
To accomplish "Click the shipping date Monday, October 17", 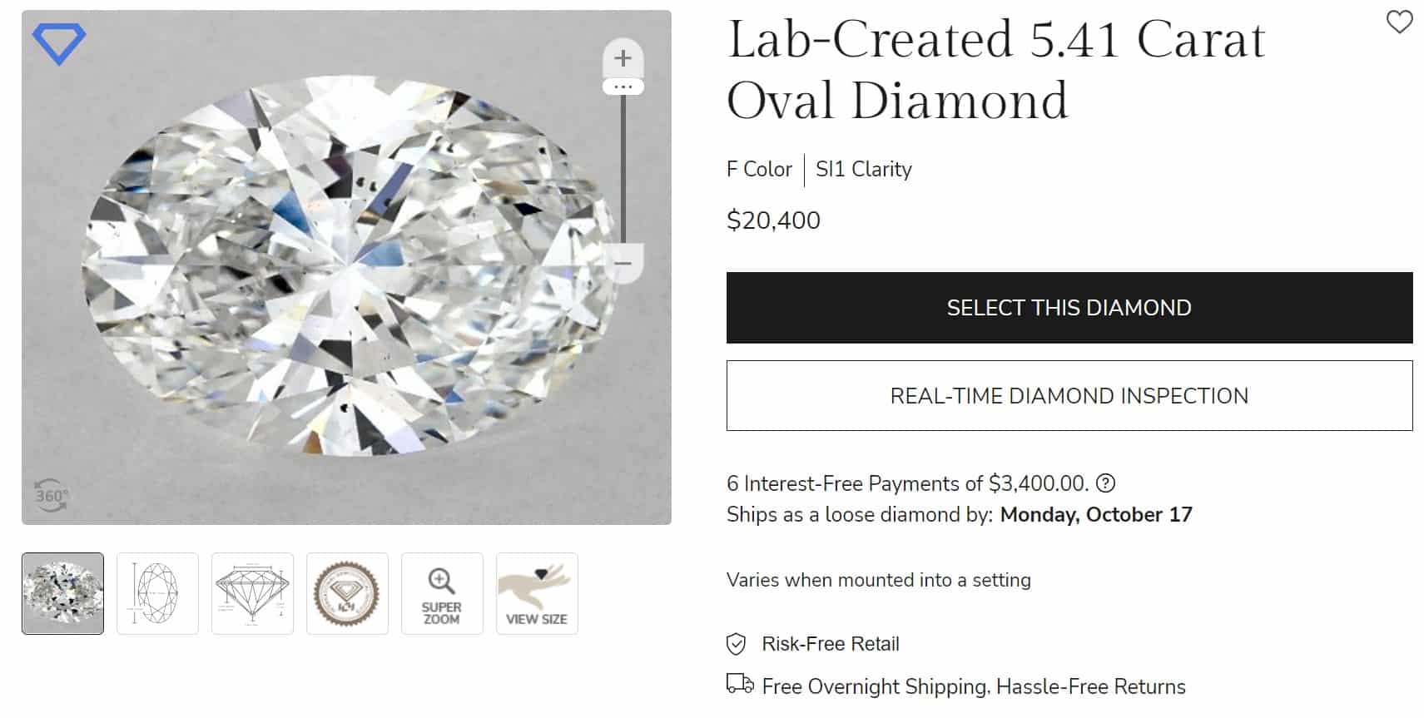I will click(1096, 514).
